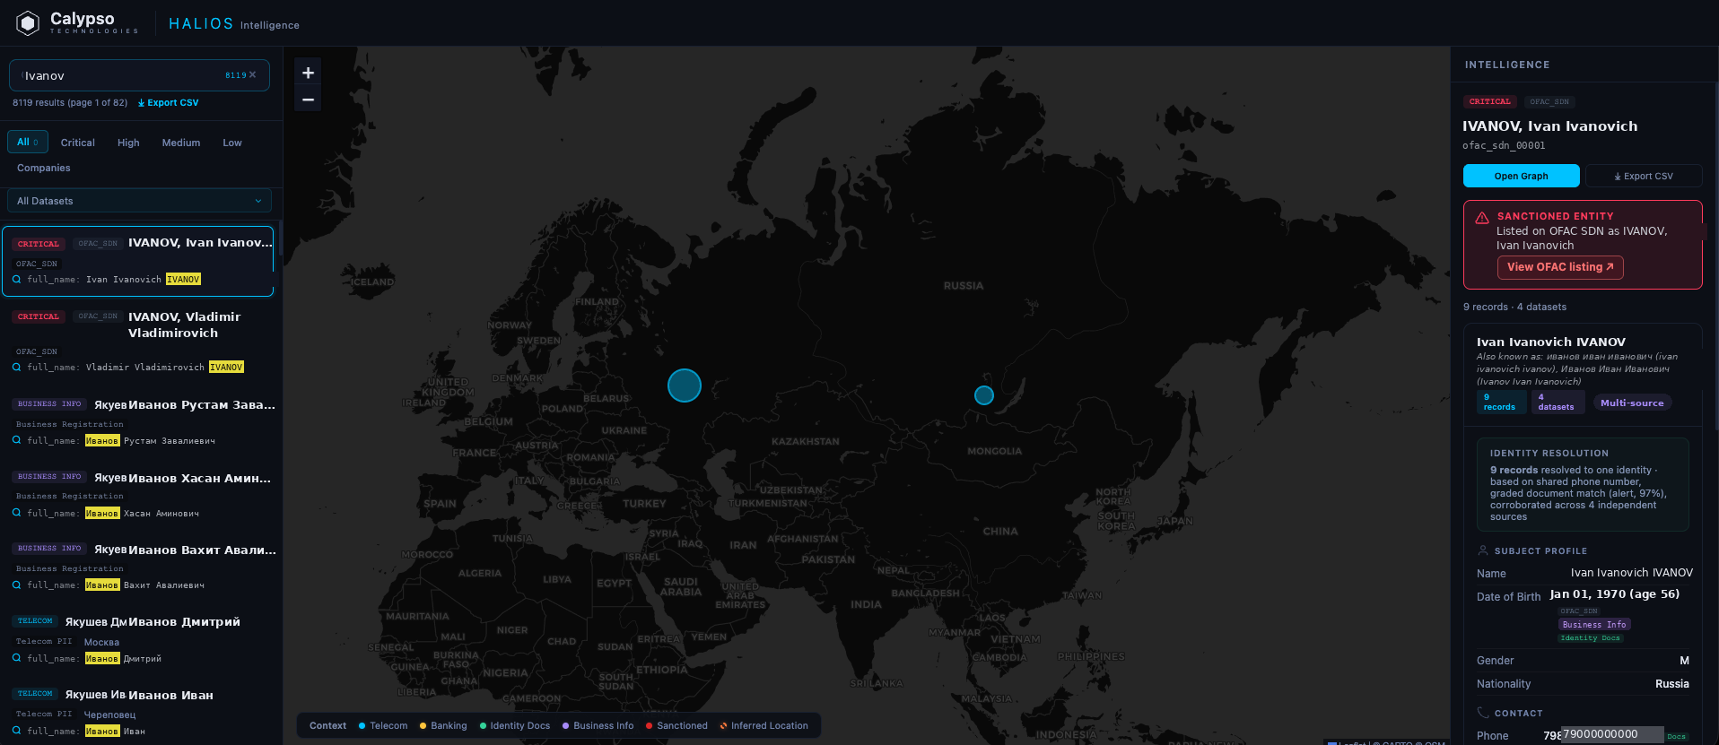Click the 8119 results page info text

[x=70, y=102]
